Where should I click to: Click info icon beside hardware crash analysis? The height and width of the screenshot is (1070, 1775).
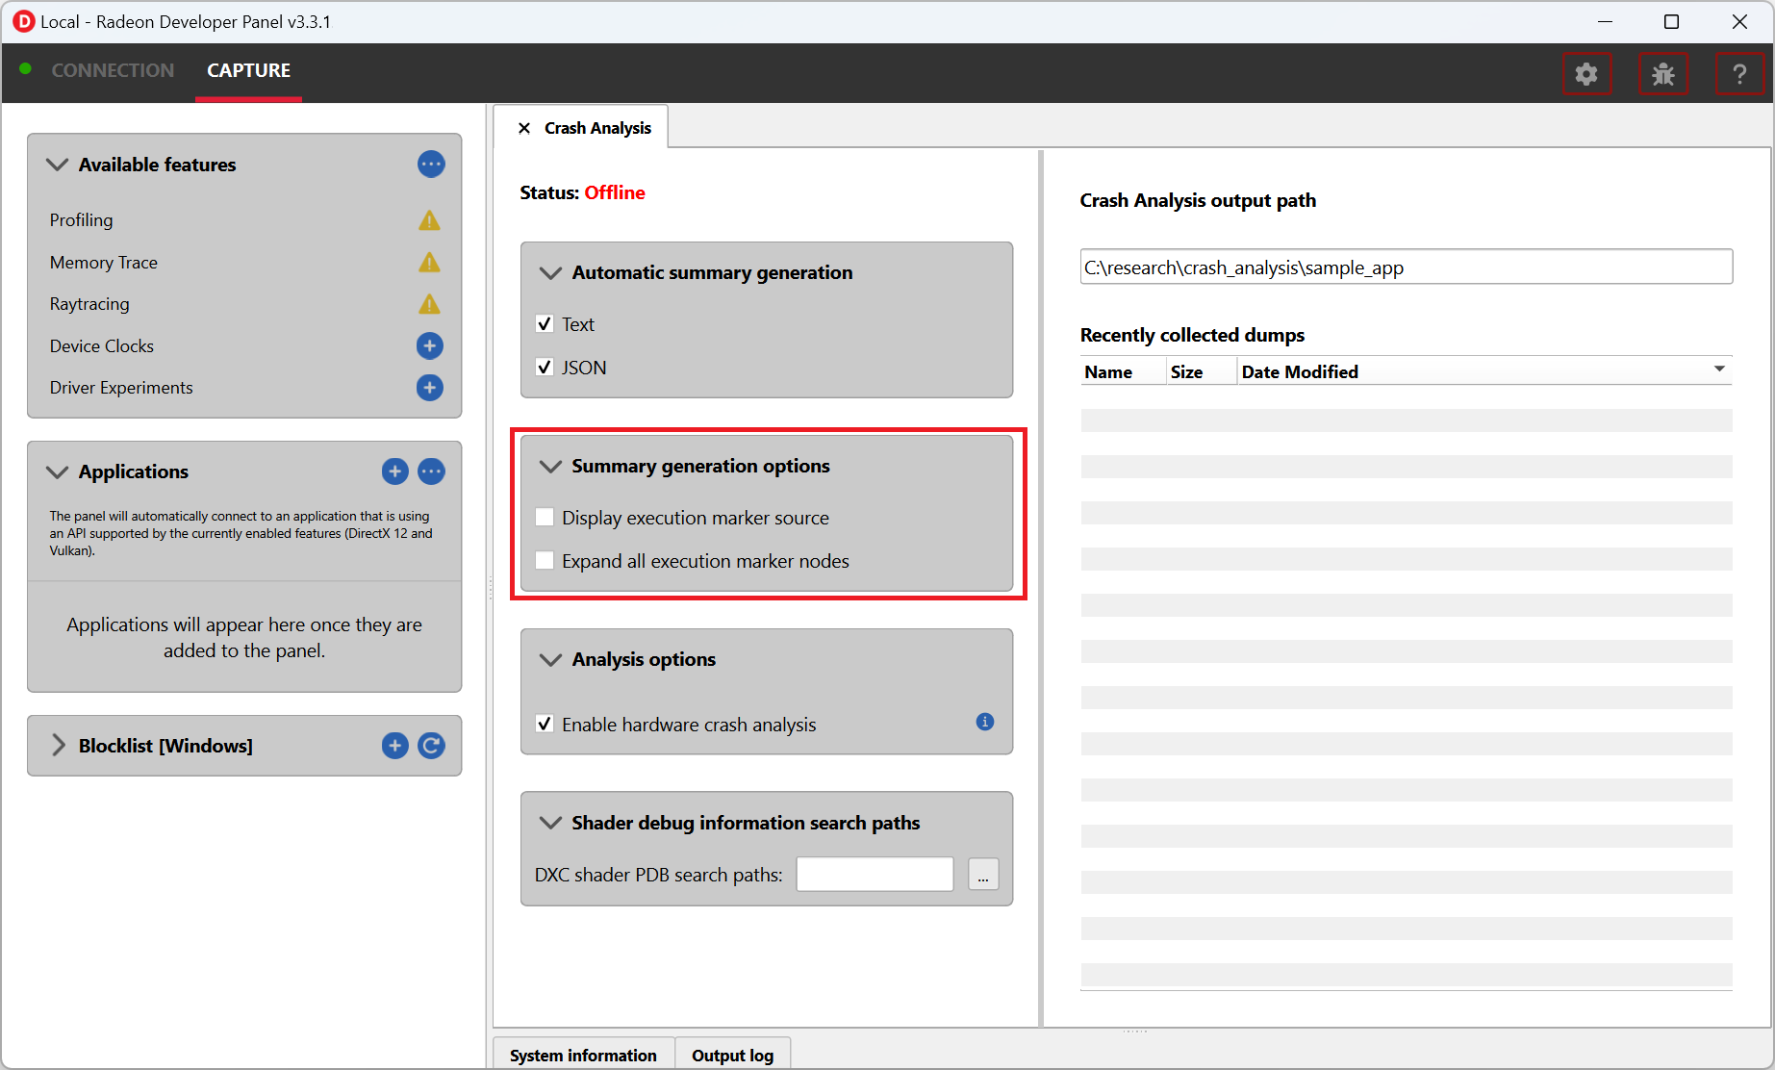(x=984, y=722)
